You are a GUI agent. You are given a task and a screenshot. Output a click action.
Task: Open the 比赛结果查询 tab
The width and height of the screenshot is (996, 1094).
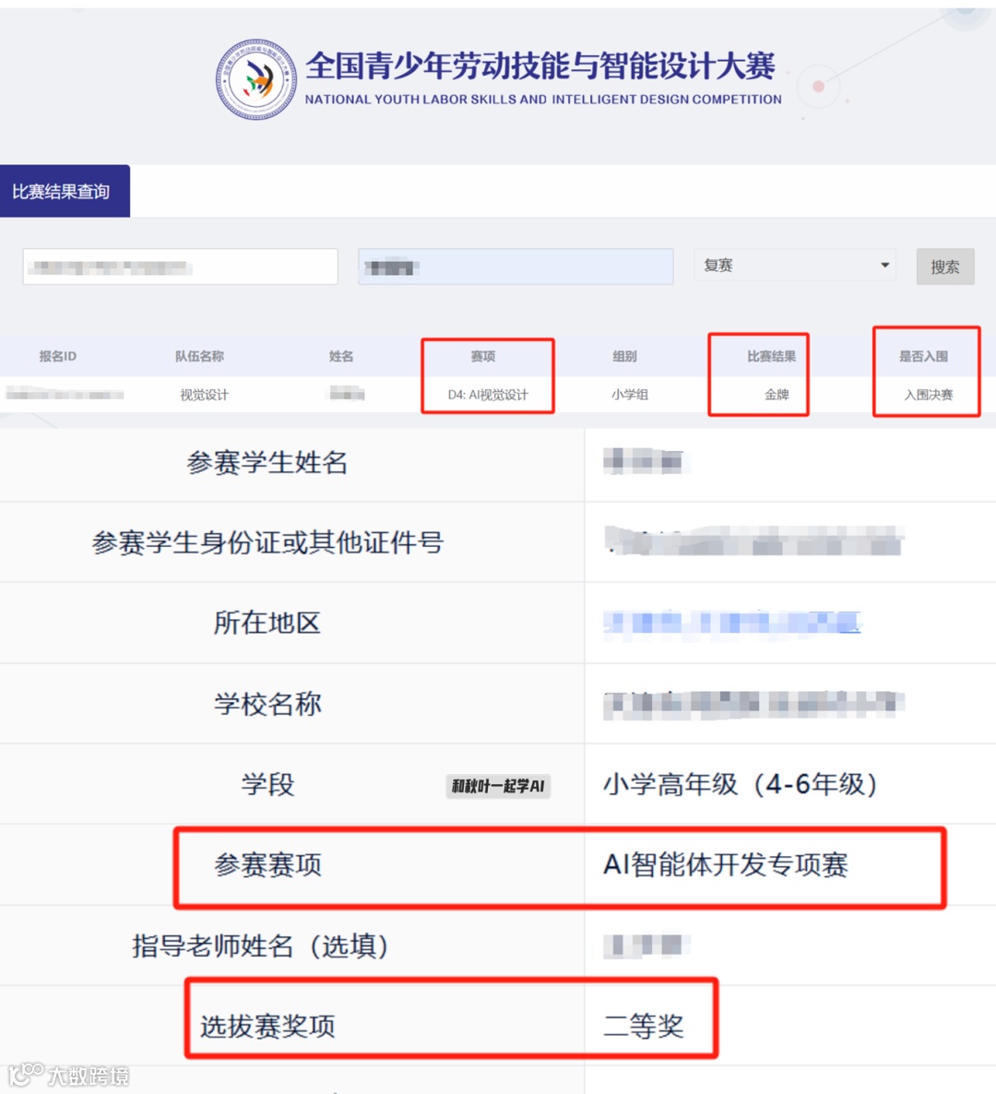pyautogui.click(x=65, y=191)
